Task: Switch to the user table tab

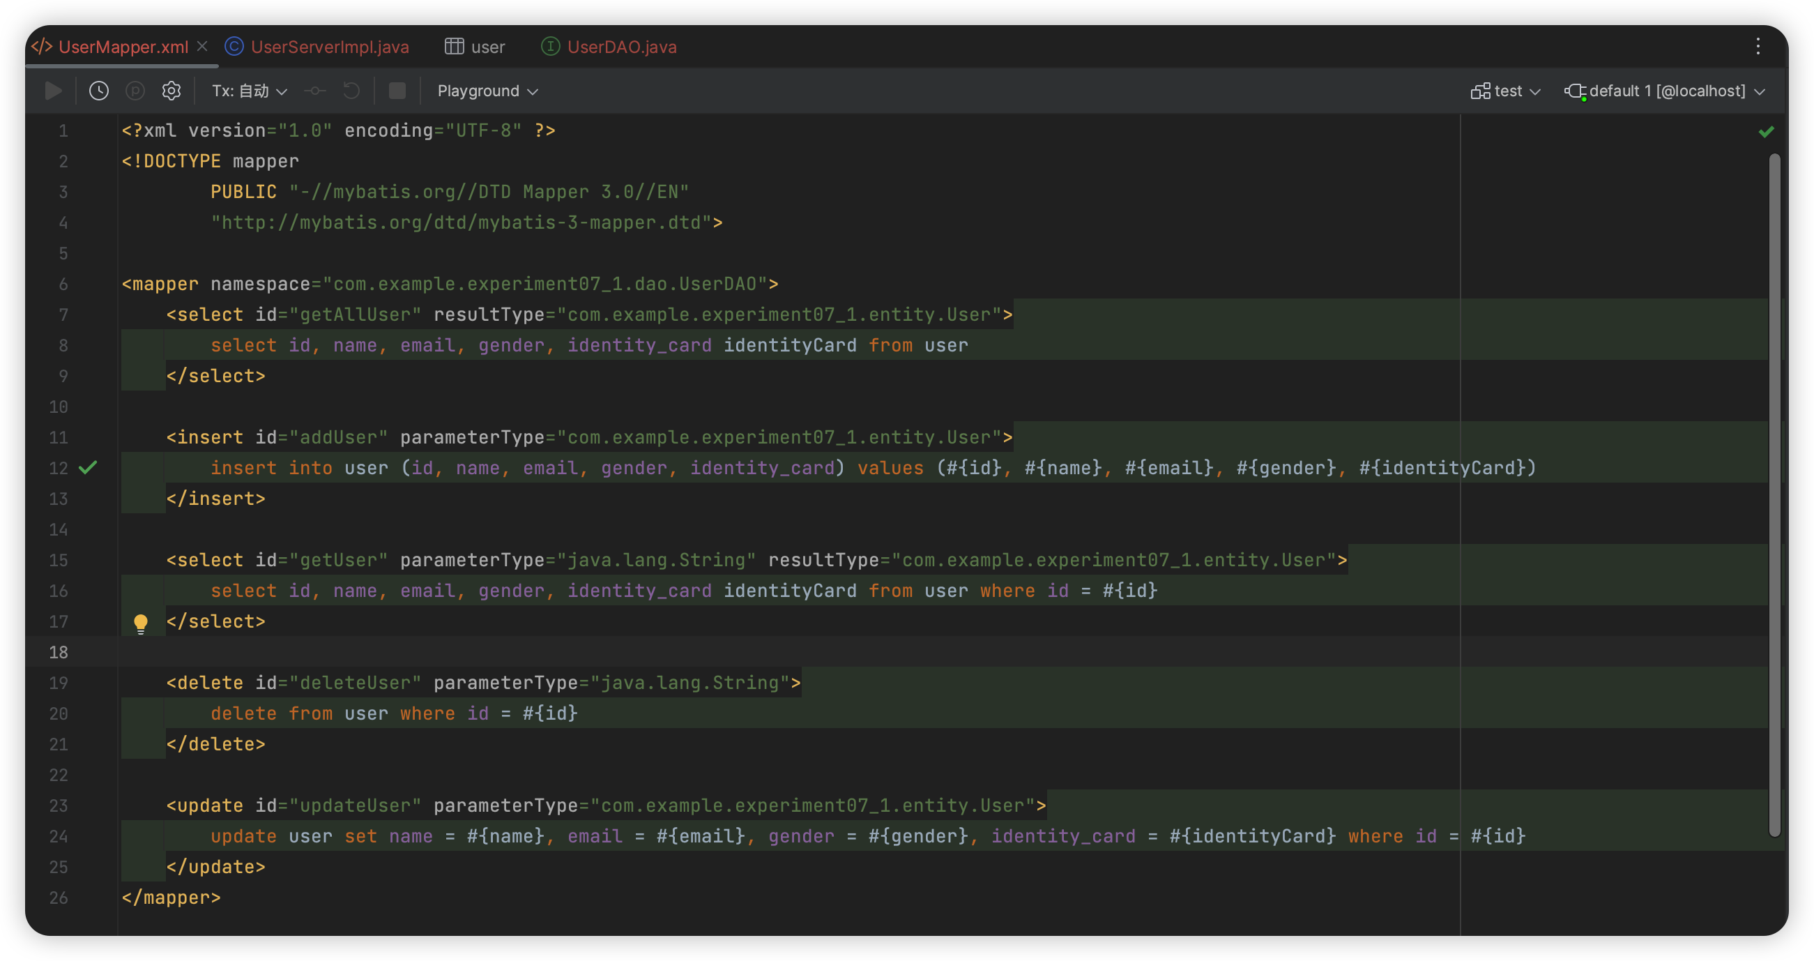Action: click(475, 47)
